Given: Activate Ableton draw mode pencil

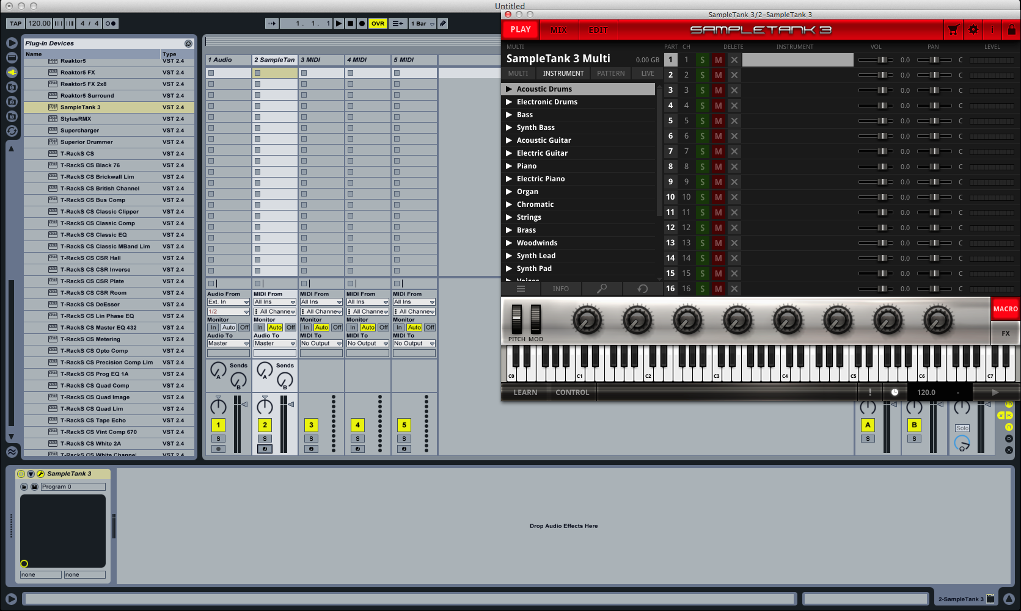Looking at the screenshot, I should (443, 23).
